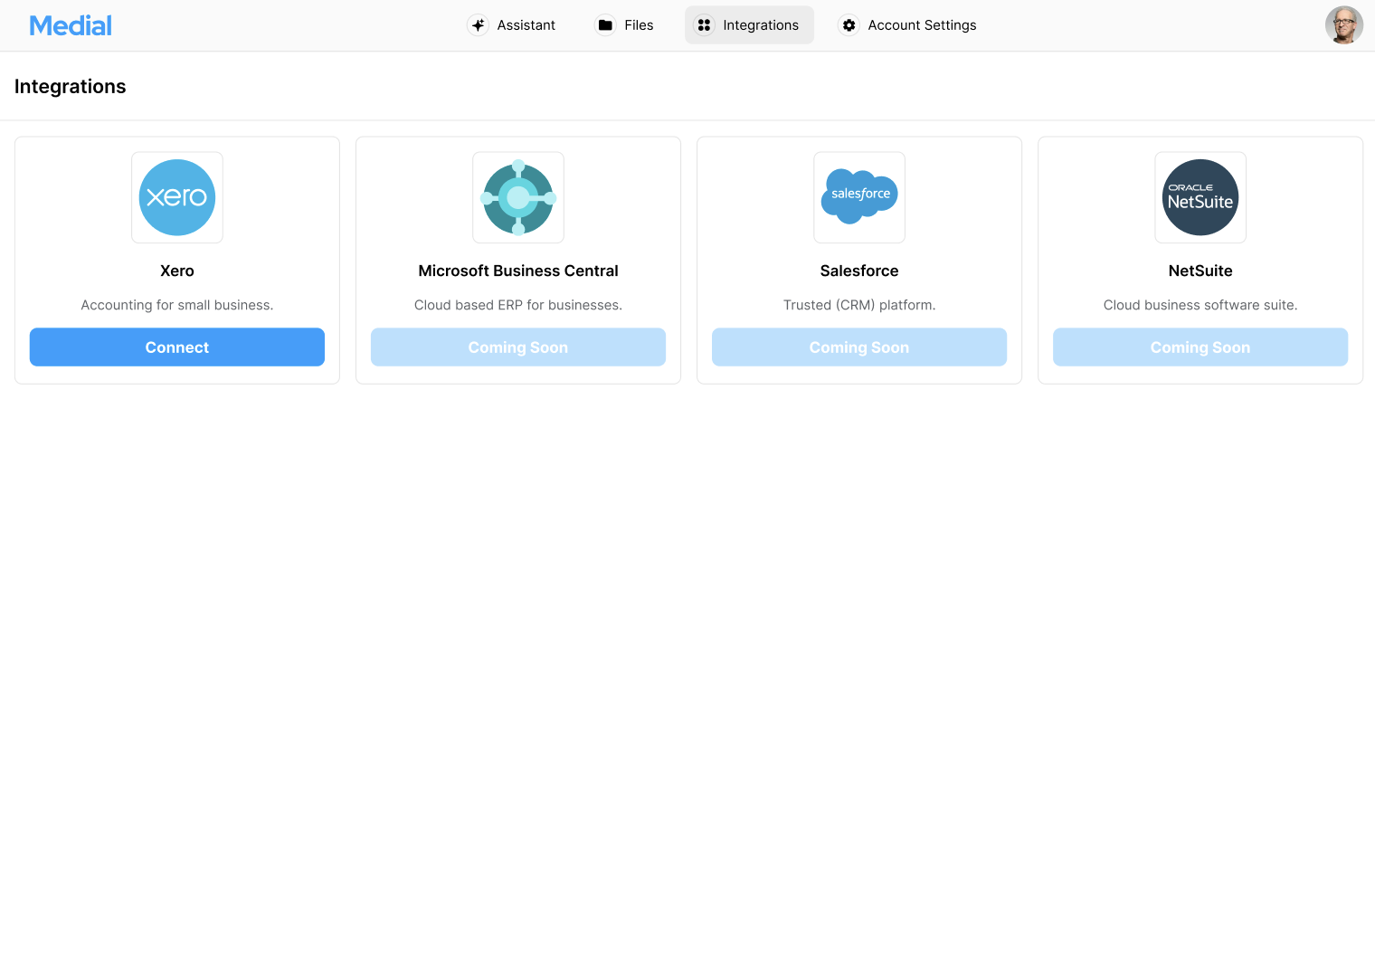
Task: Click the Integrations page heading
Action: 71,87
